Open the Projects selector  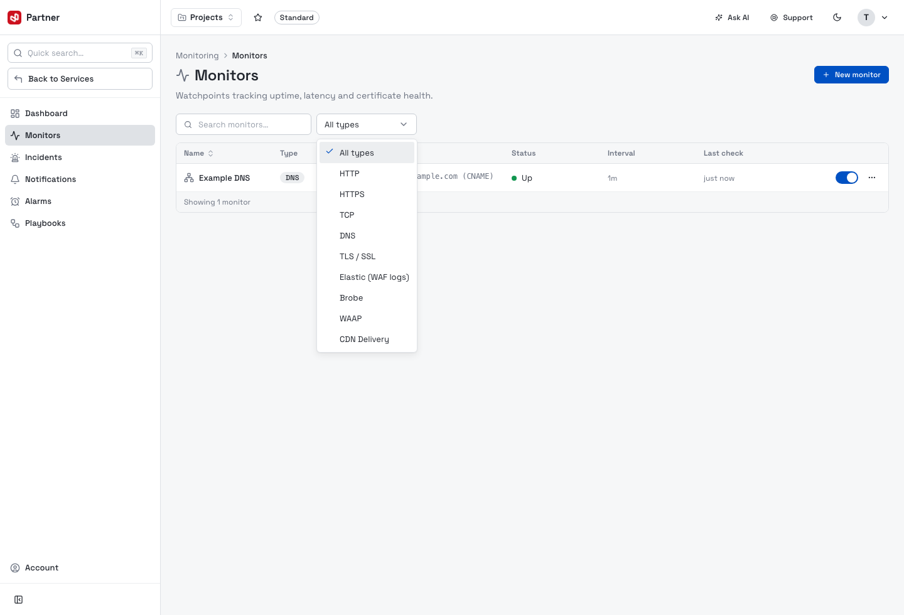[206, 18]
